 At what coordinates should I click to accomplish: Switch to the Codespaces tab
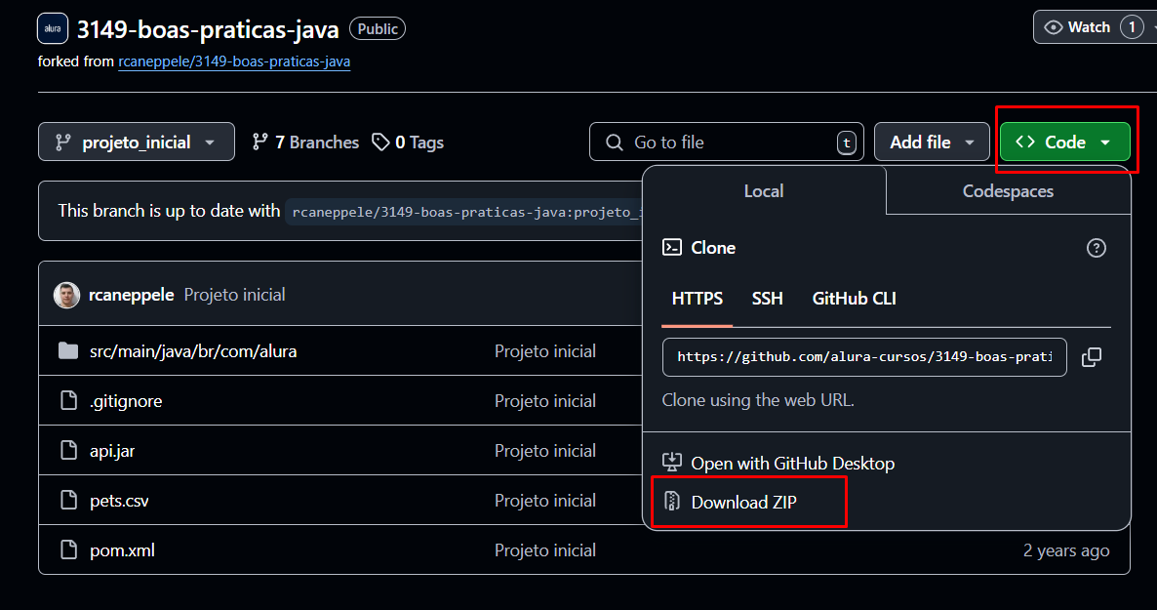[x=1008, y=191]
